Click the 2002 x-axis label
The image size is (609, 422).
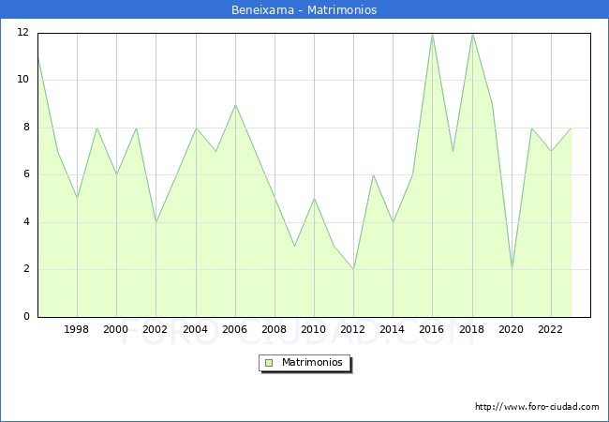tap(156, 329)
